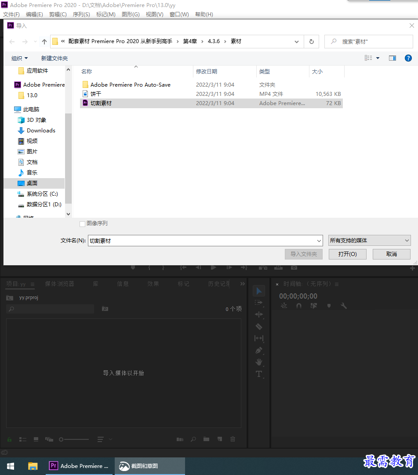
Task: Open the 文件(F) menu
Action: pos(11,15)
